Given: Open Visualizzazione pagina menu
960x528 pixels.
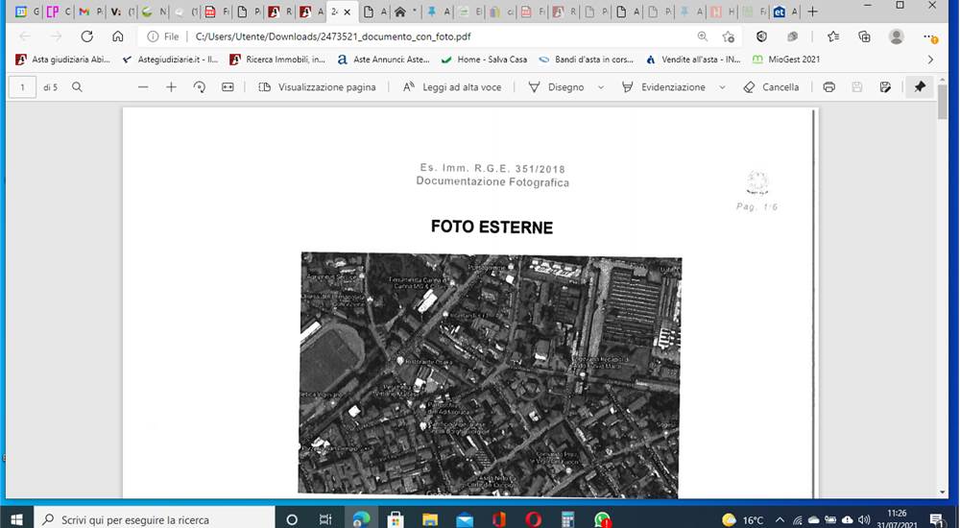Looking at the screenshot, I should pyautogui.click(x=317, y=87).
